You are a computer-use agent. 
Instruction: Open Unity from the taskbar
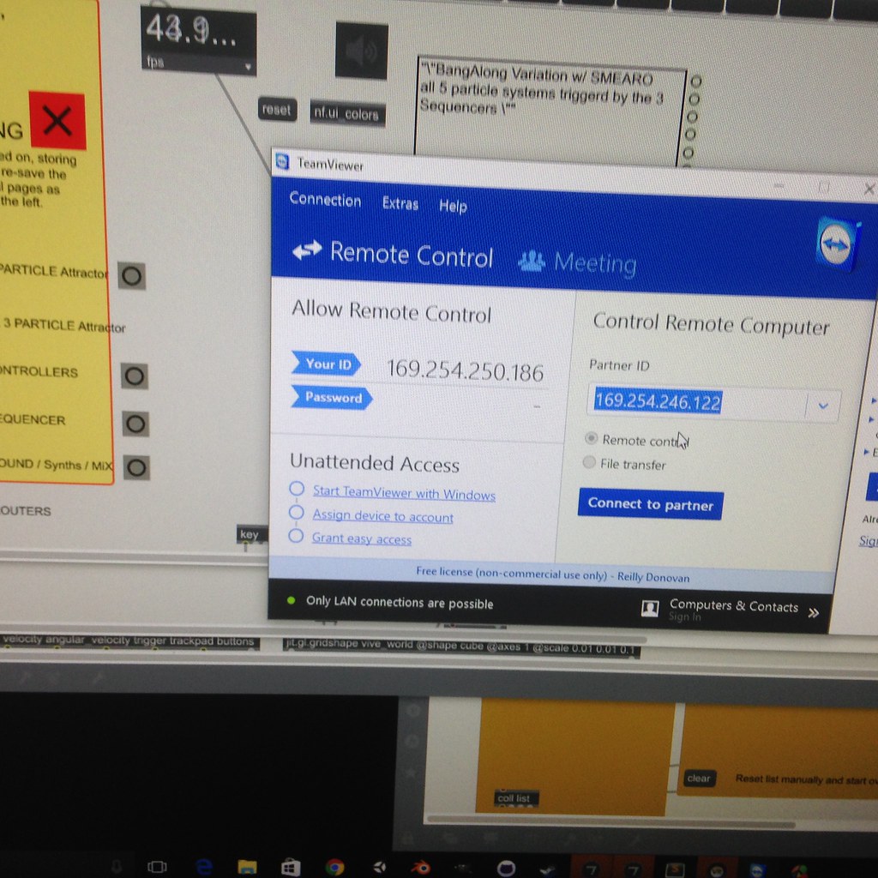click(x=379, y=868)
